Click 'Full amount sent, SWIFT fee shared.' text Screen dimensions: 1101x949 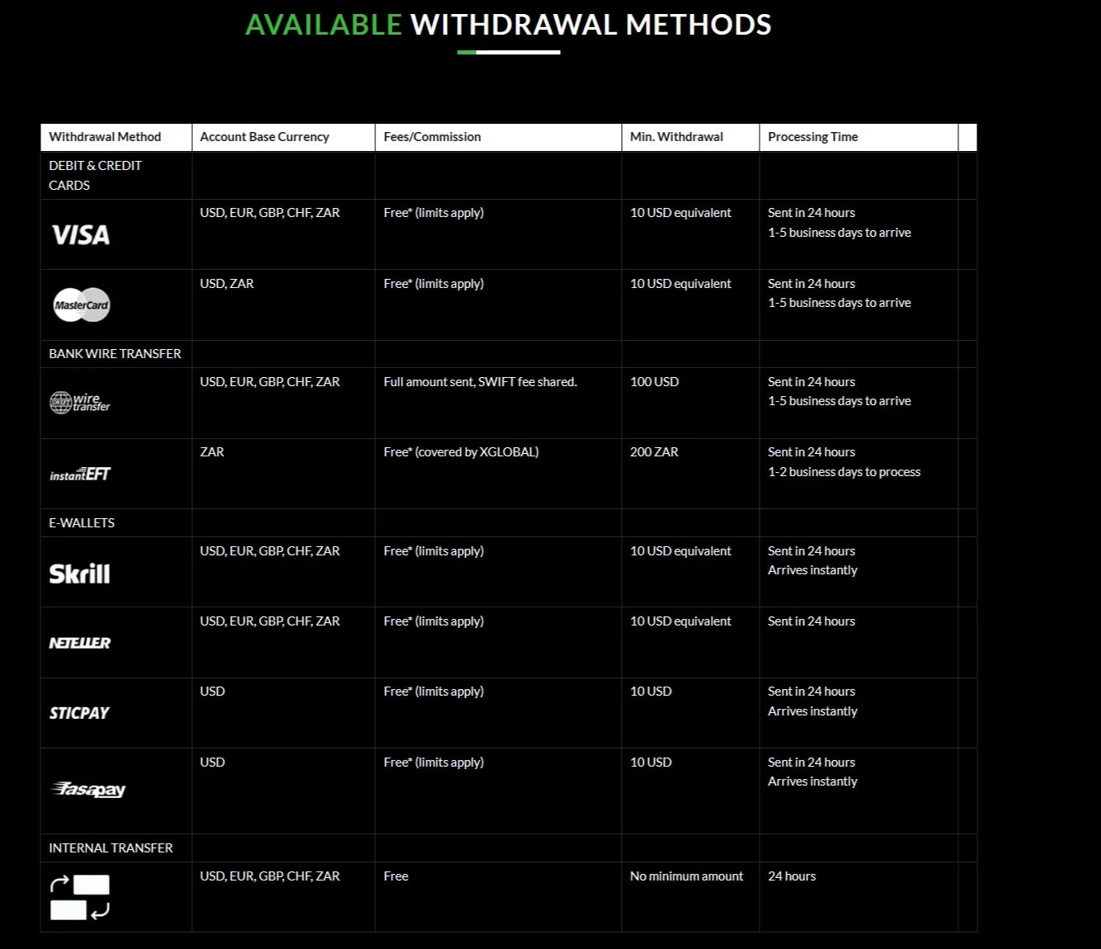tap(480, 381)
